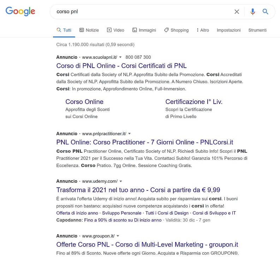Expand arrow next to www.pnlpractitioner.it
The height and width of the screenshot is (261, 280).
(130, 134)
